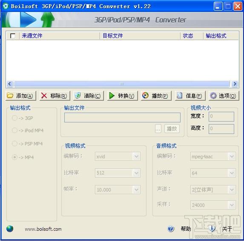Click the green play arrow of 转换(V)

(112, 96)
